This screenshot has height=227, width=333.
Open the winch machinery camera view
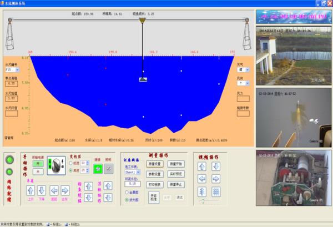click(x=294, y=178)
